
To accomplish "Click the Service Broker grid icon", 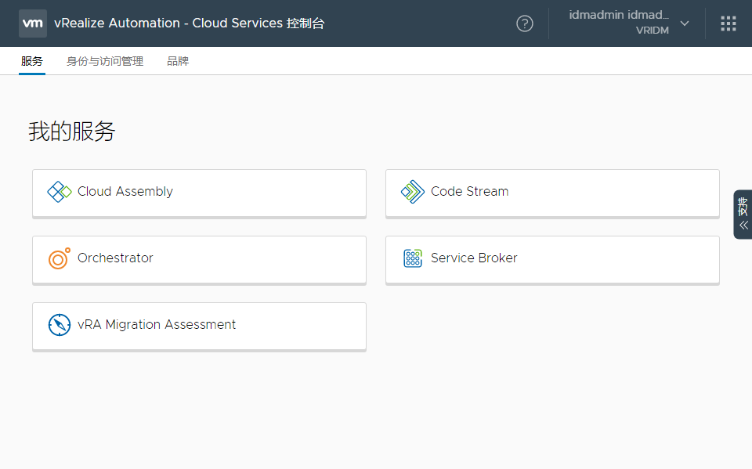I will click(413, 258).
